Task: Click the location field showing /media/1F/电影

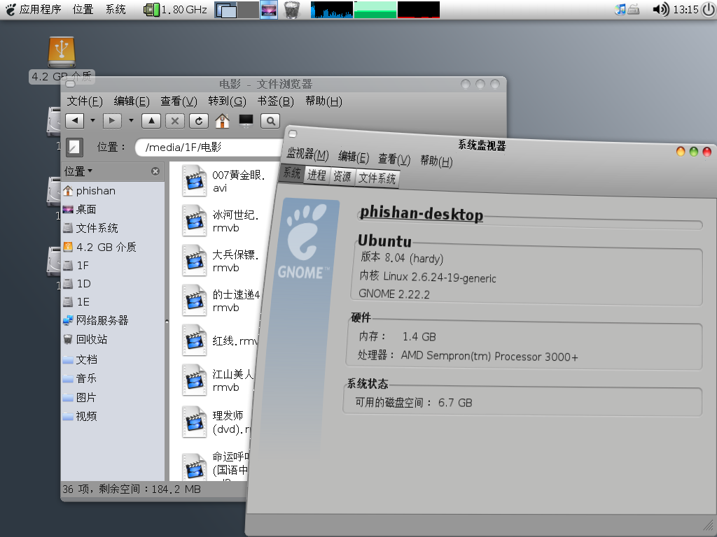Action: (x=208, y=147)
